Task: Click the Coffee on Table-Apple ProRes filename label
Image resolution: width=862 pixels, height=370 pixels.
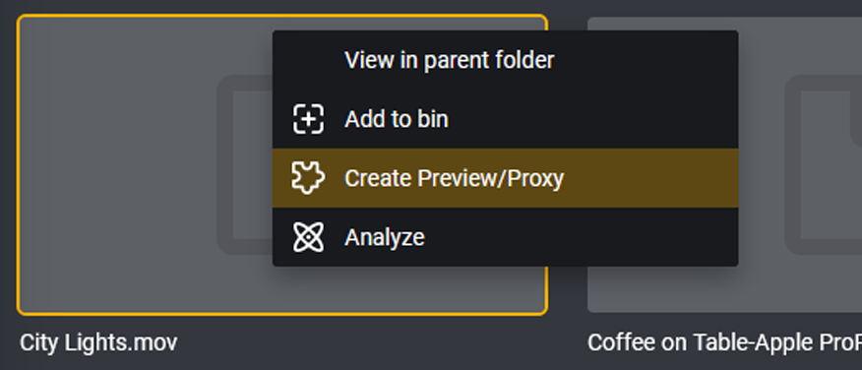Action: (x=724, y=343)
